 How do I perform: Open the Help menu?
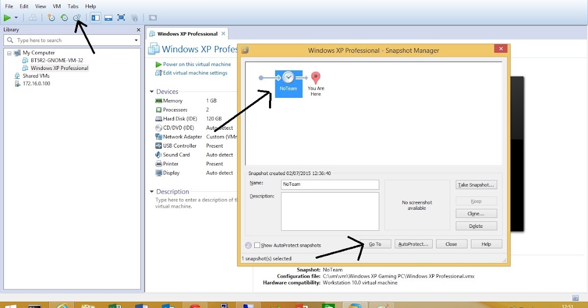click(91, 6)
